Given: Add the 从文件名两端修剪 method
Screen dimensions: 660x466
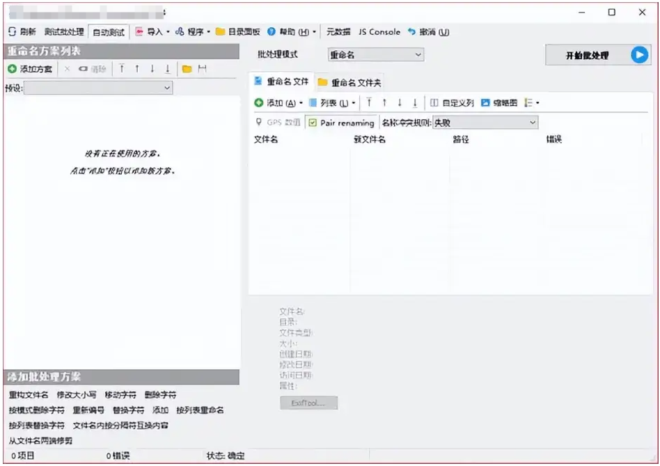Looking at the screenshot, I should 40,440.
